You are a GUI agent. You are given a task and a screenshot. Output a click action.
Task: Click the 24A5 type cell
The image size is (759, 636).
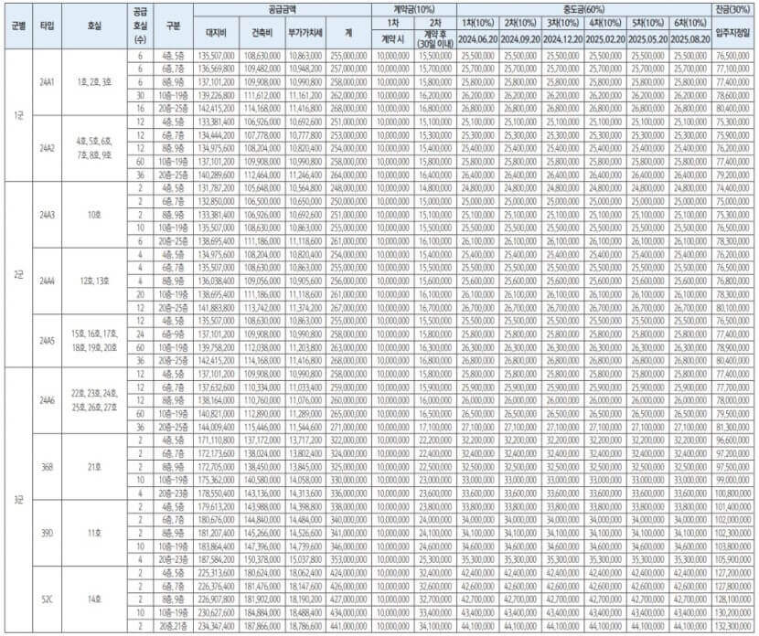[x=48, y=341]
